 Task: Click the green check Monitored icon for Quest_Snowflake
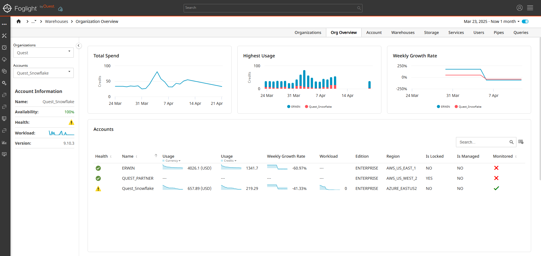[496, 188]
